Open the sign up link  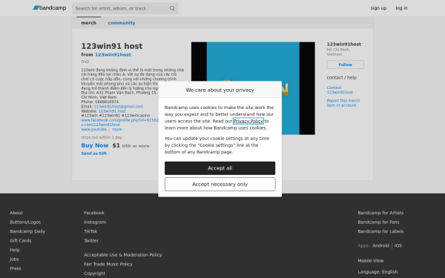point(378,8)
